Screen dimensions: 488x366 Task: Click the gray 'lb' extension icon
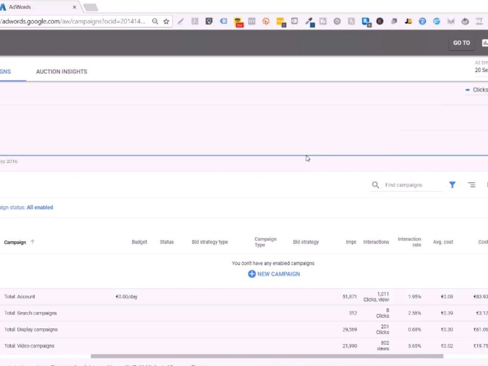(x=323, y=21)
